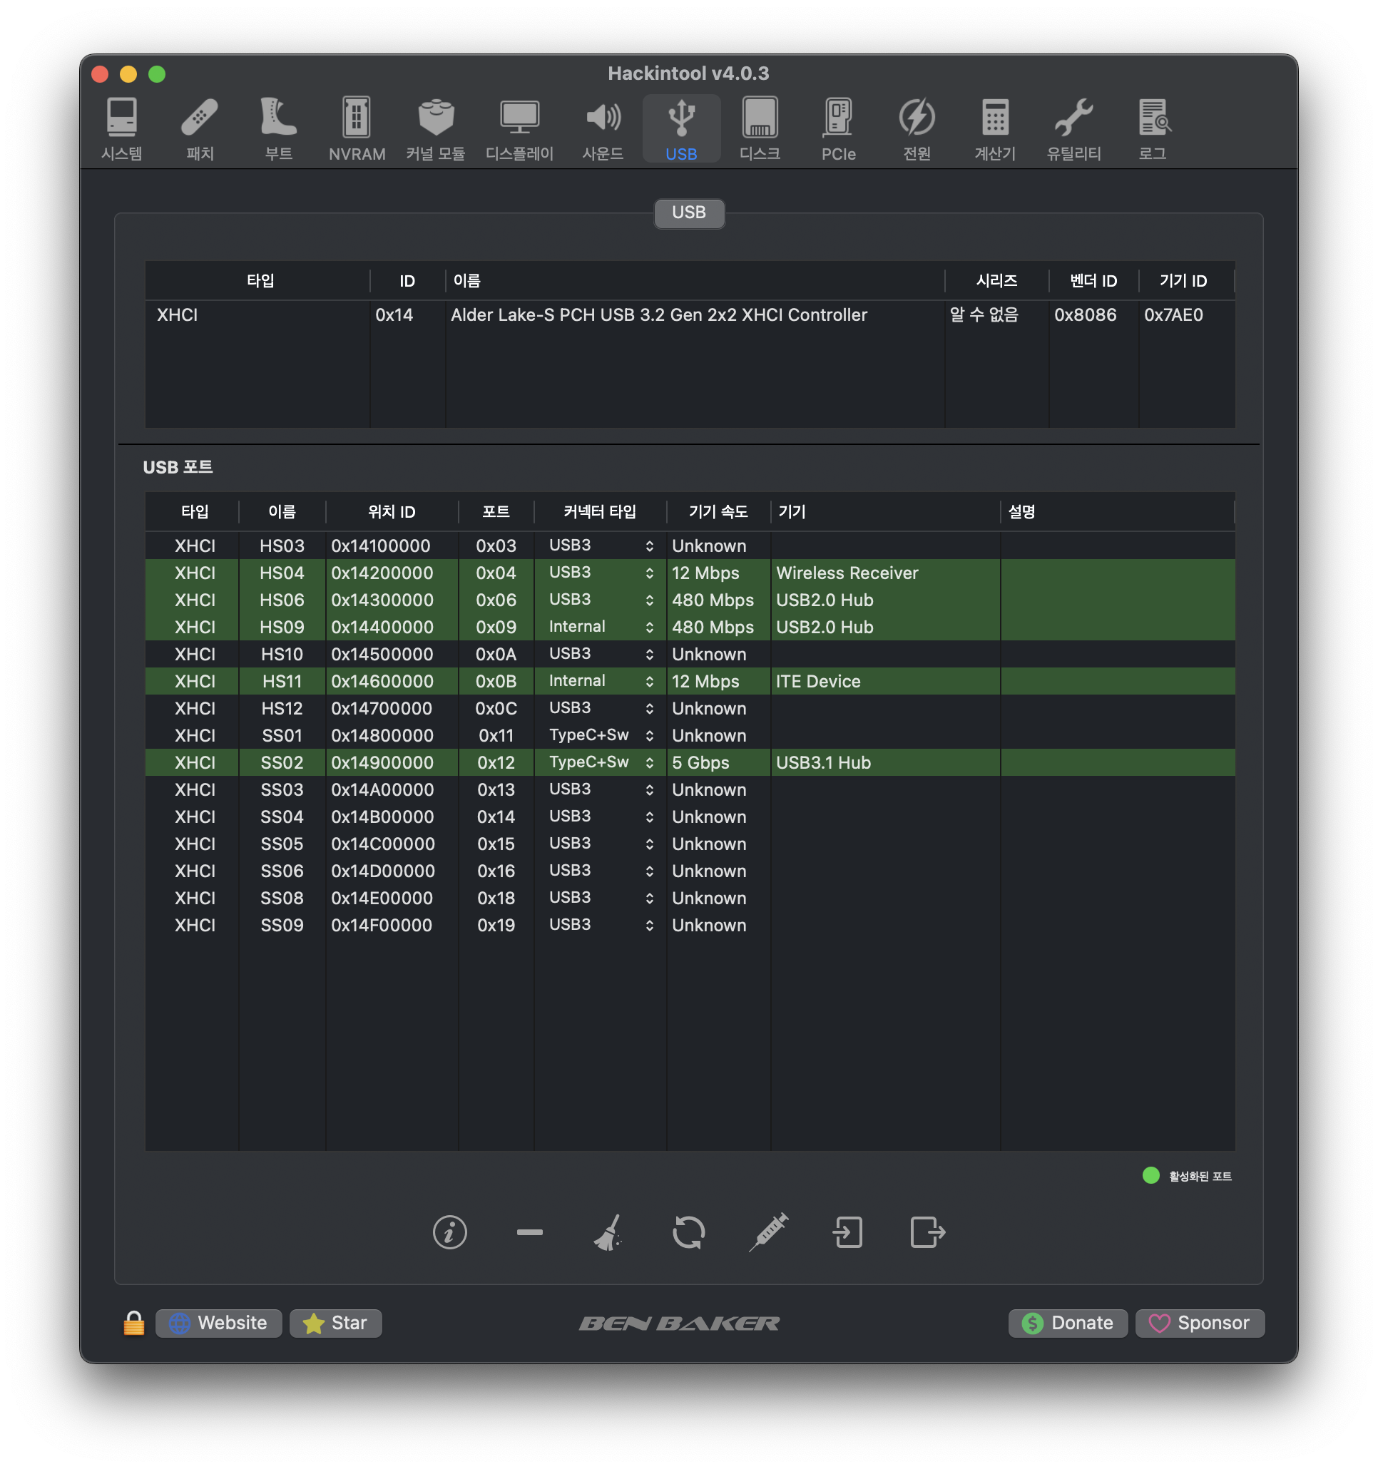Open the 패치 (Patch) toolbar tab

200,128
